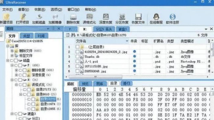Screen dimensions: 214x120
Task: Open the 文件(F) menu
Action: click(x=8, y=10)
